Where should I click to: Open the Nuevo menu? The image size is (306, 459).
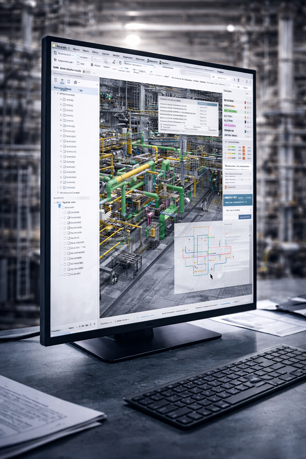point(76,49)
